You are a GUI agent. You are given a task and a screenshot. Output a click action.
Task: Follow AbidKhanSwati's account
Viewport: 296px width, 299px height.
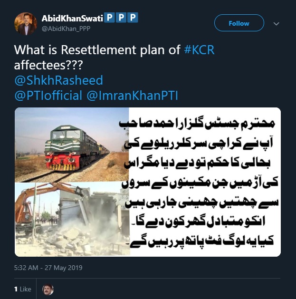coord(239,23)
